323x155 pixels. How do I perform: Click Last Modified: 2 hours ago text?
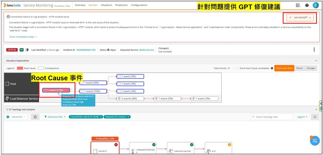[45, 50]
